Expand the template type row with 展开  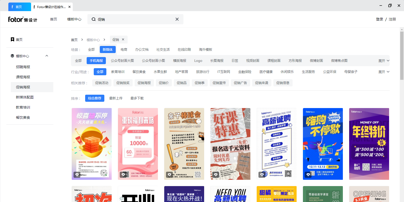[x=384, y=61]
